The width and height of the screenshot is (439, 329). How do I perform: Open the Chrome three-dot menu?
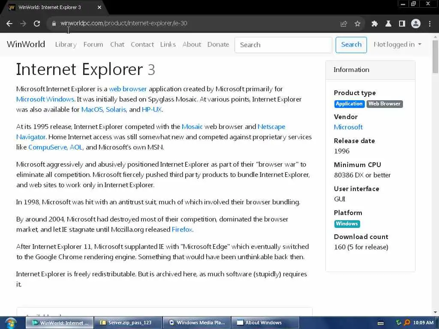pyautogui.click(x=430, y=24)
